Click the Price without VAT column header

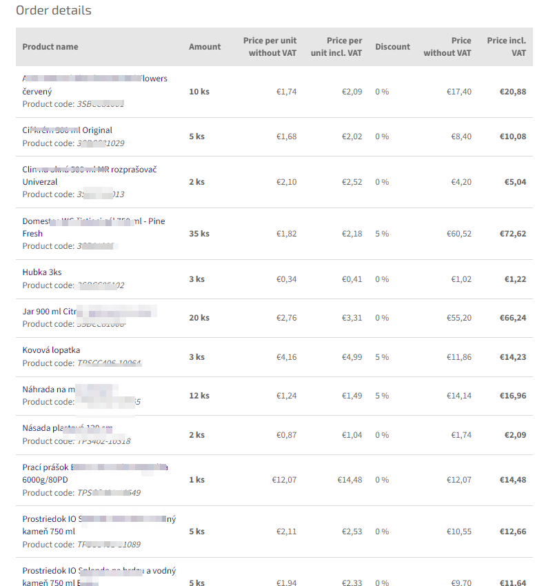(x=447, y=47)
